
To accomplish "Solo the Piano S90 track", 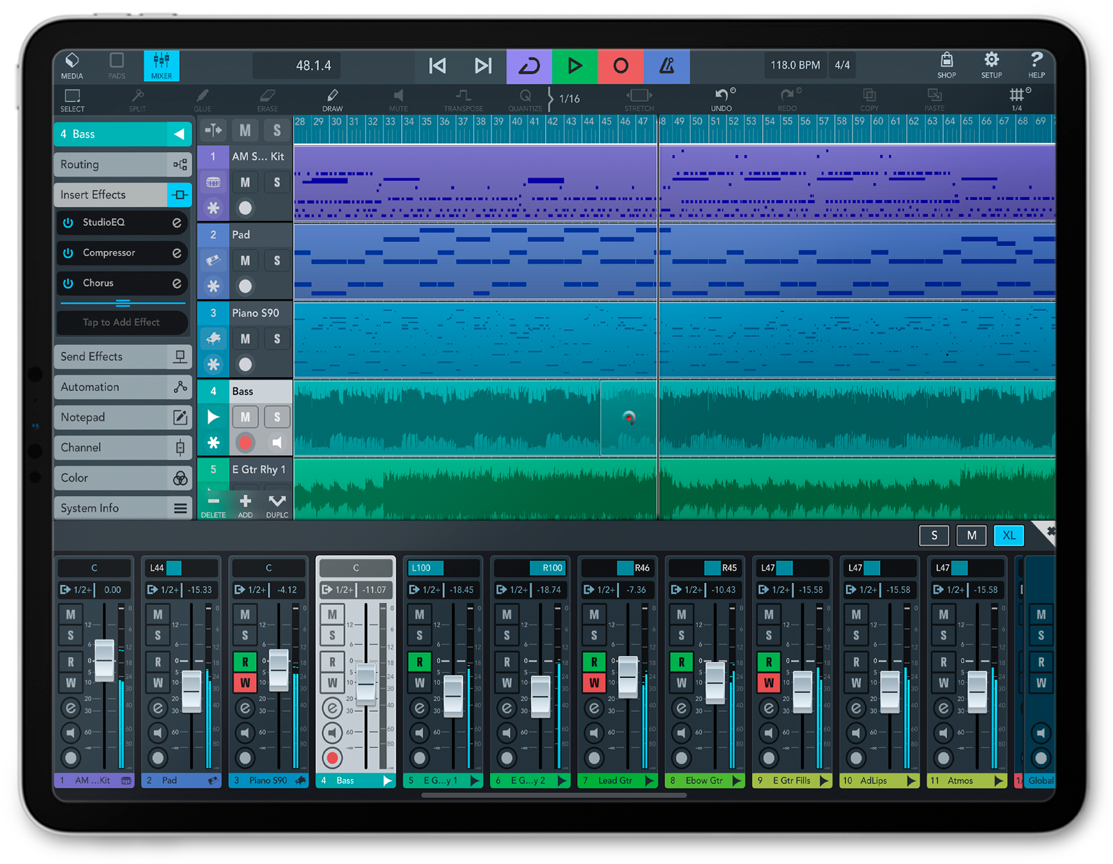I will (x=277, y=339).
